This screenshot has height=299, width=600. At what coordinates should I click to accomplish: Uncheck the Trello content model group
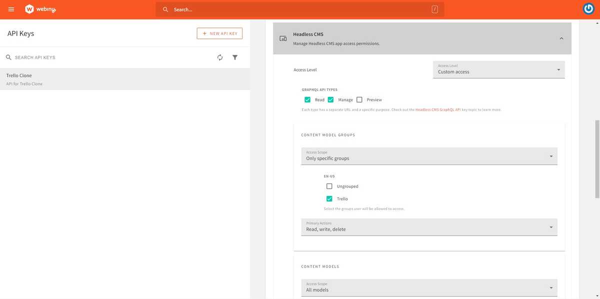pyautogui.click(x=329, y=198)
